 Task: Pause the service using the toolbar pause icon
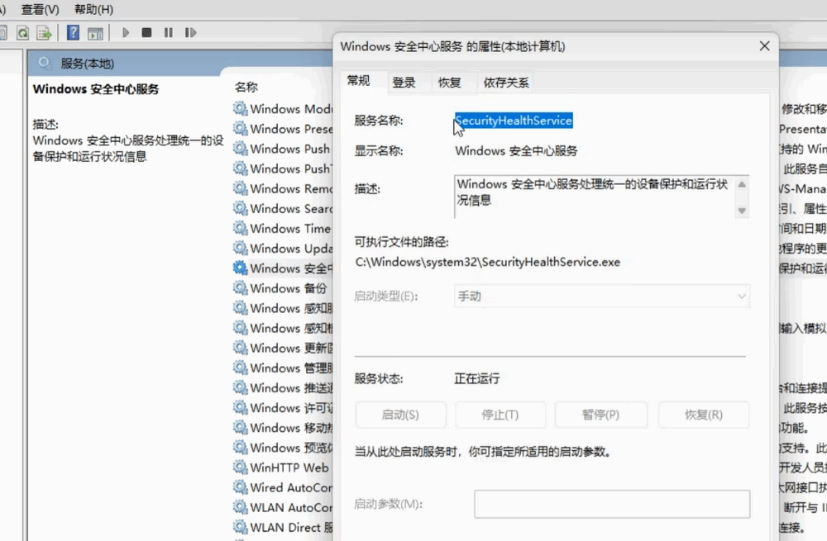pyautogui.click(x=168, y=33)
